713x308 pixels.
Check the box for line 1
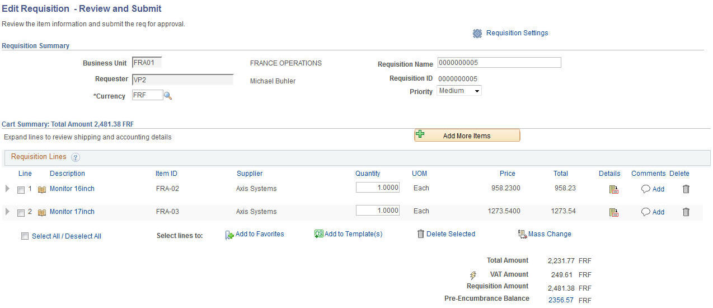point(21,190)
